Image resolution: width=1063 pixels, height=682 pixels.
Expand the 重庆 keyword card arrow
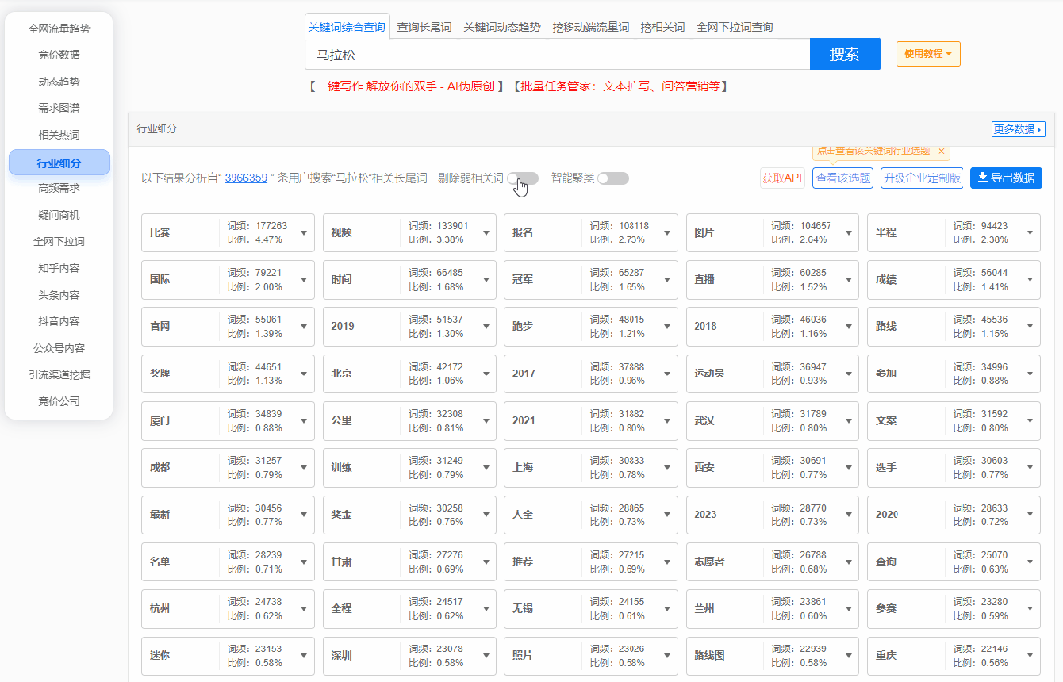coord(1030,656)
